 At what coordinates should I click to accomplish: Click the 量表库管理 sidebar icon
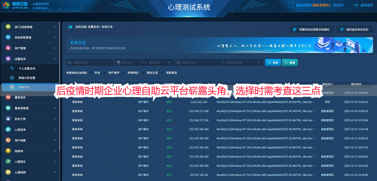[8, 108]
